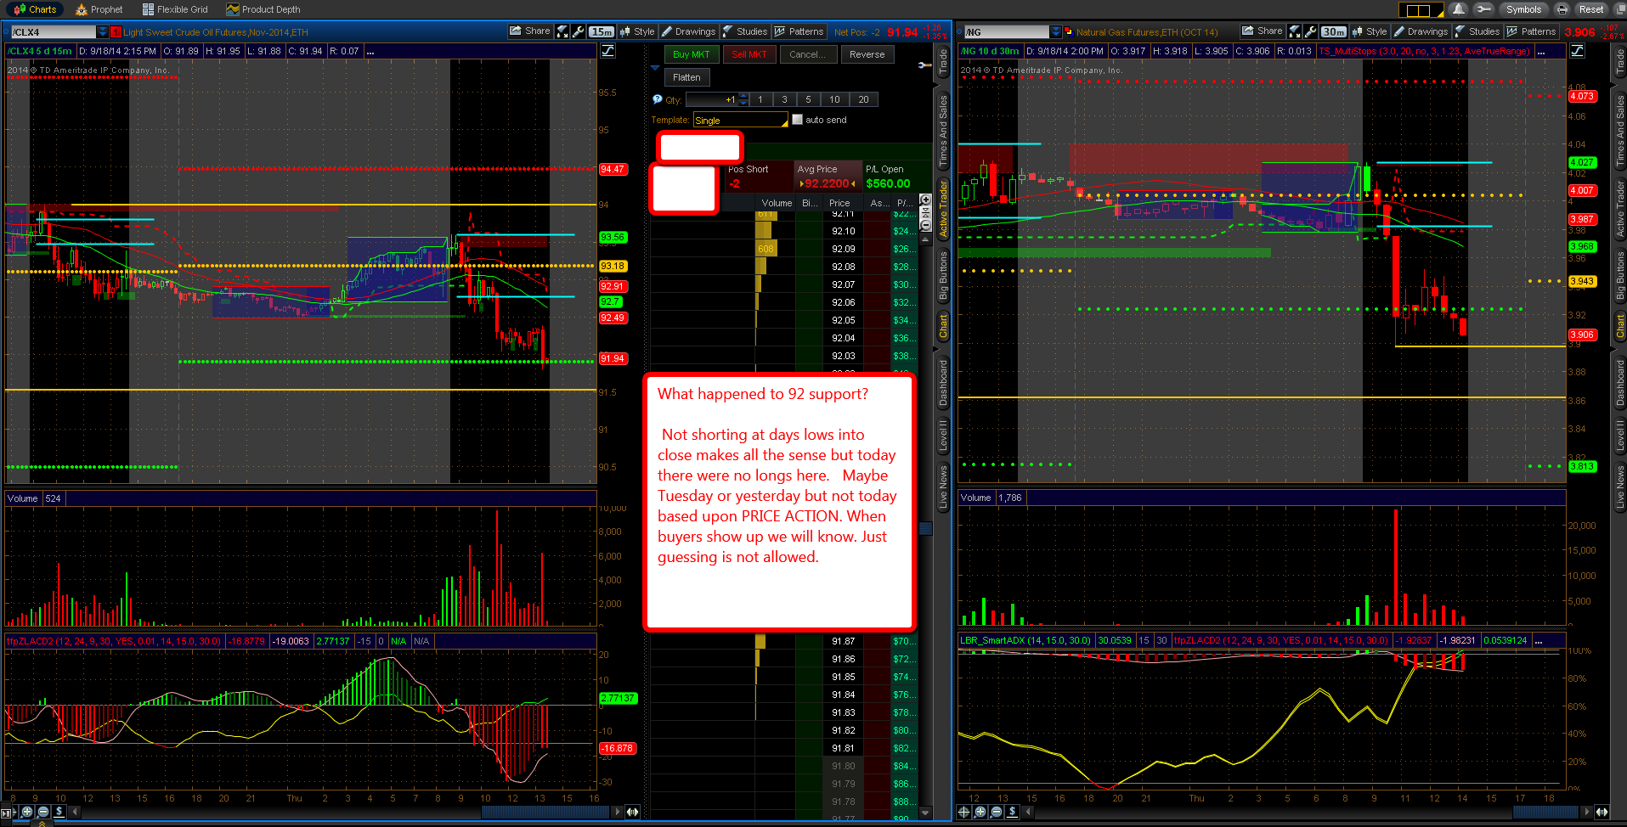Set quantity to 1
This screenshot has height=827, width=1627.
point(760,99)
